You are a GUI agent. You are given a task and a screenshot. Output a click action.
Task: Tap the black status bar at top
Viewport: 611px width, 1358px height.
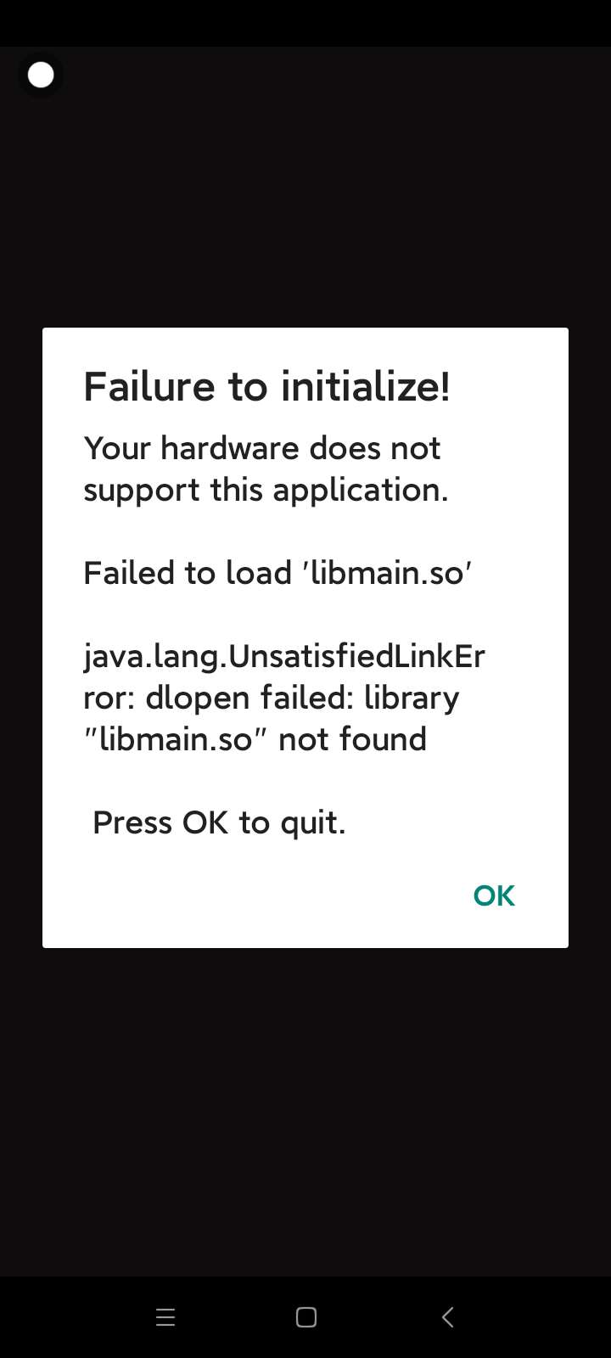coord(305,23)
